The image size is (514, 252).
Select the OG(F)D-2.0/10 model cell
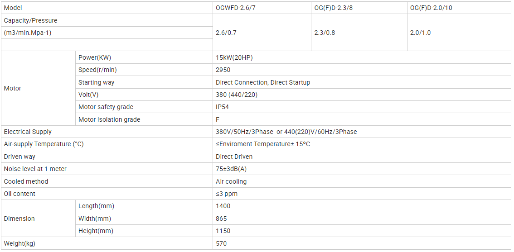[459, 8]
